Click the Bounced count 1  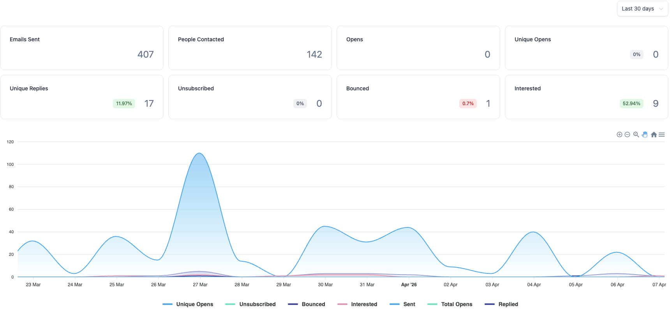tap(488, 104)
